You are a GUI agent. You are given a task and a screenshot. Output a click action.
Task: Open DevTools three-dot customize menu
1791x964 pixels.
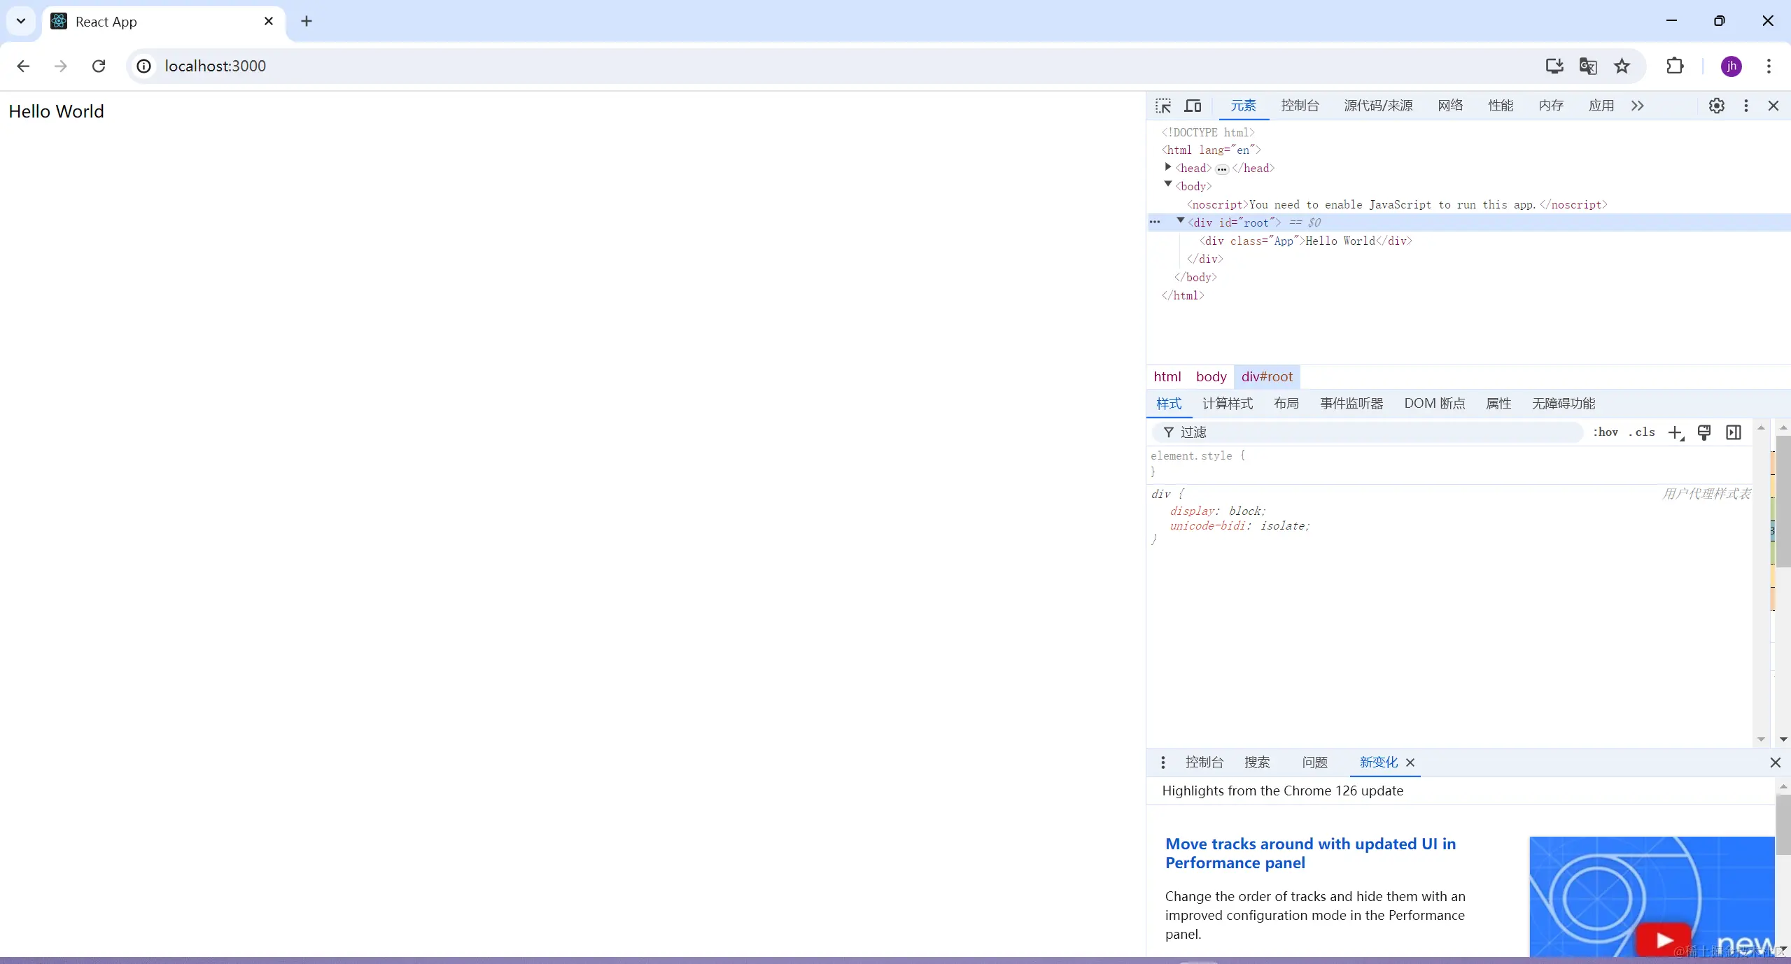point(1746,106)
